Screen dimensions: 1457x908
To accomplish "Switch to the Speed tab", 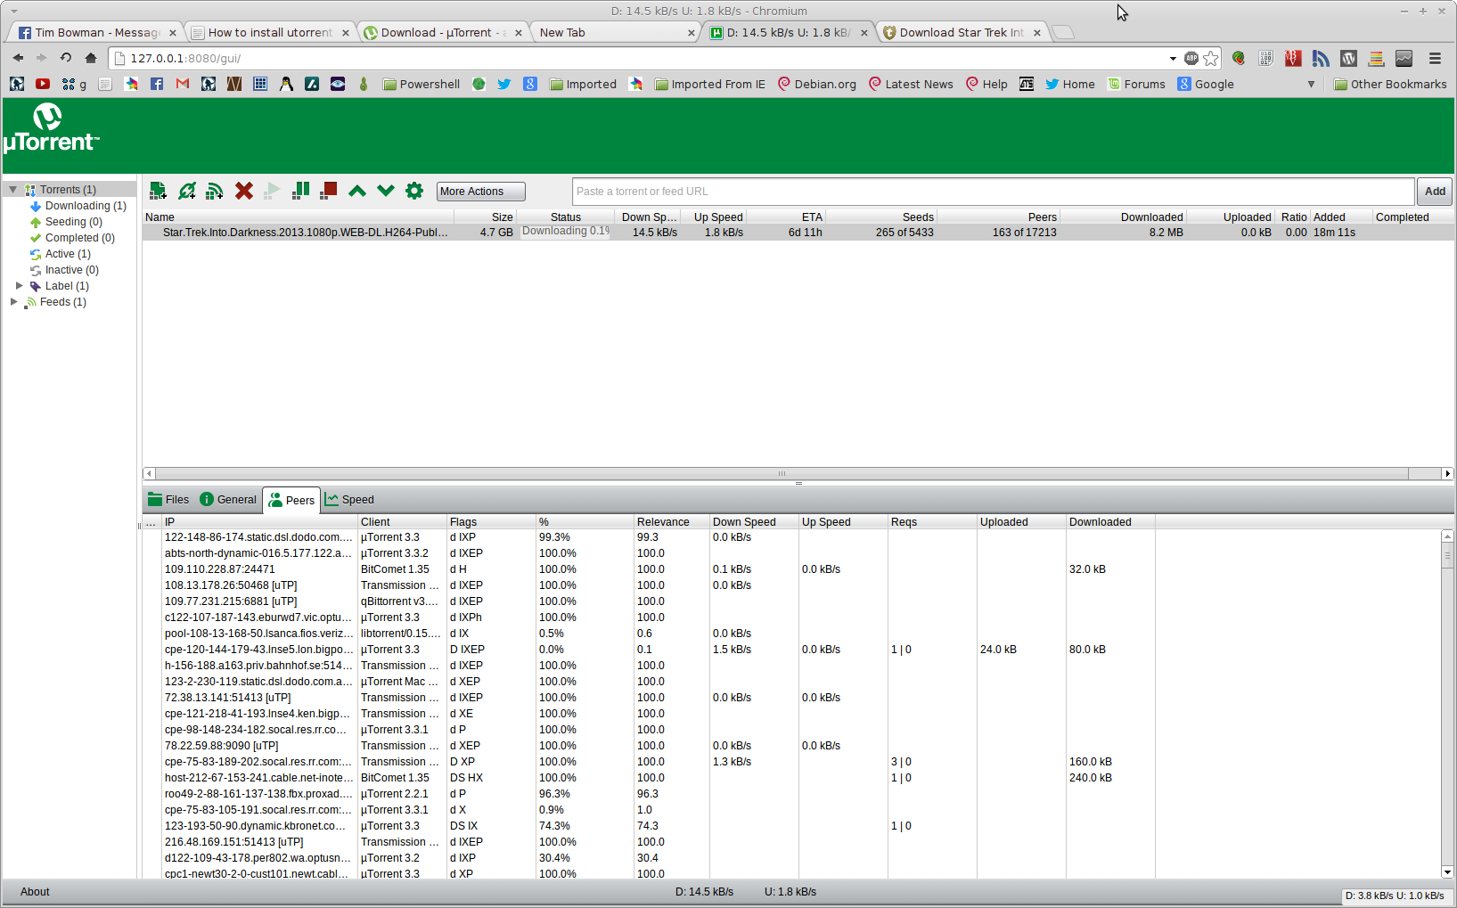I will click(349, 500).
